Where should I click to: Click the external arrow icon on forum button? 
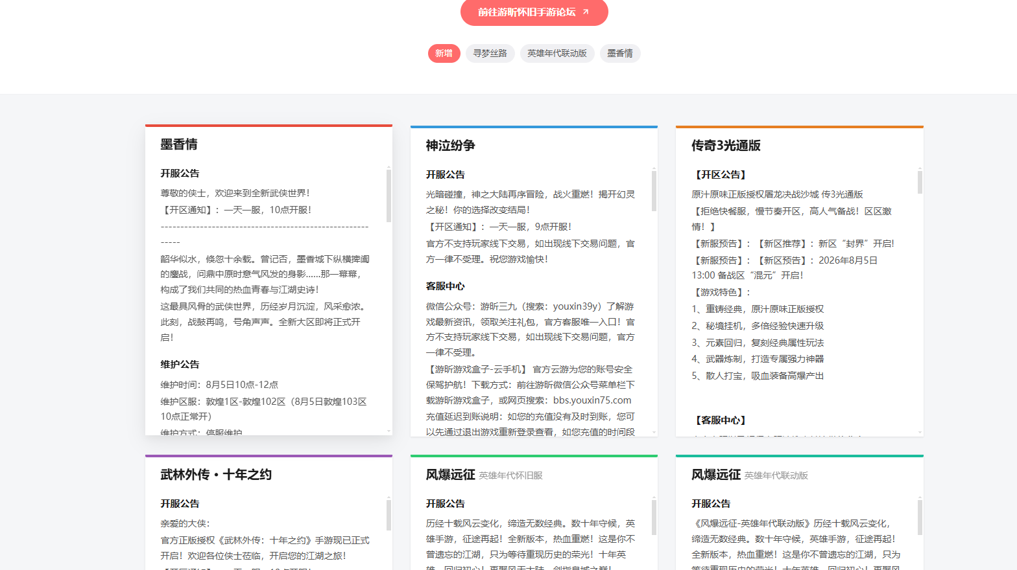586,12
